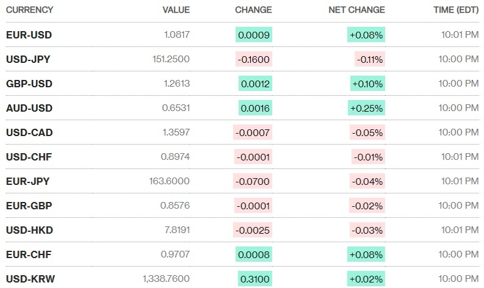Image resolution: width=484 pixels, height=288 pixels.
Task: Click the VALUE column header
Action: coord(176,10)
